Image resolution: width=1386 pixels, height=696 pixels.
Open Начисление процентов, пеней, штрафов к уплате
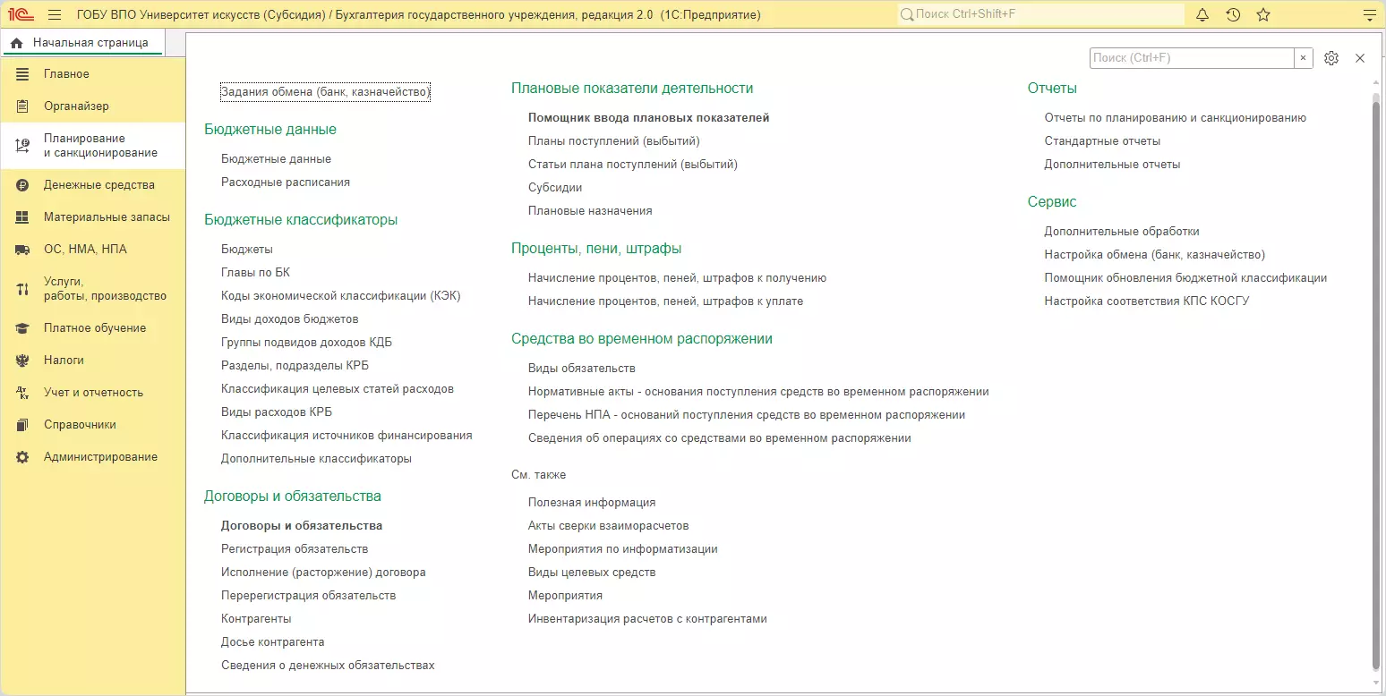[666, 301]
